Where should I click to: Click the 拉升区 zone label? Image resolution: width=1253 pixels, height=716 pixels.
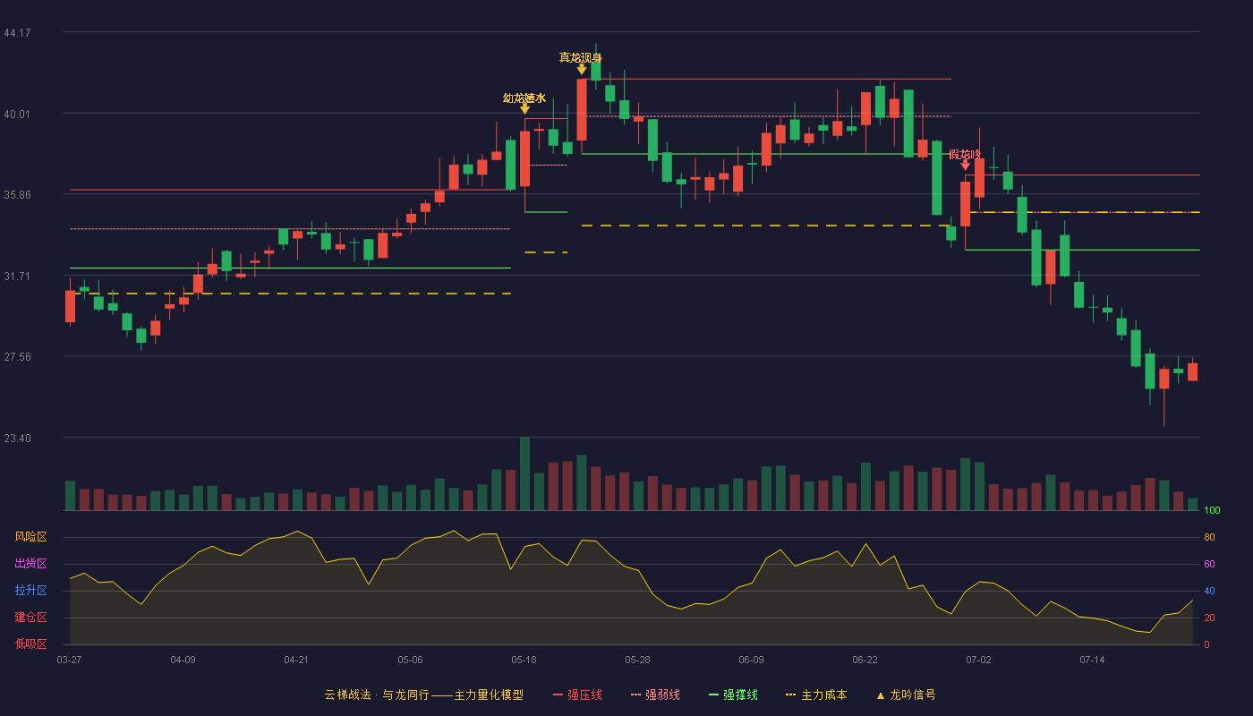(x=30, y=591)
